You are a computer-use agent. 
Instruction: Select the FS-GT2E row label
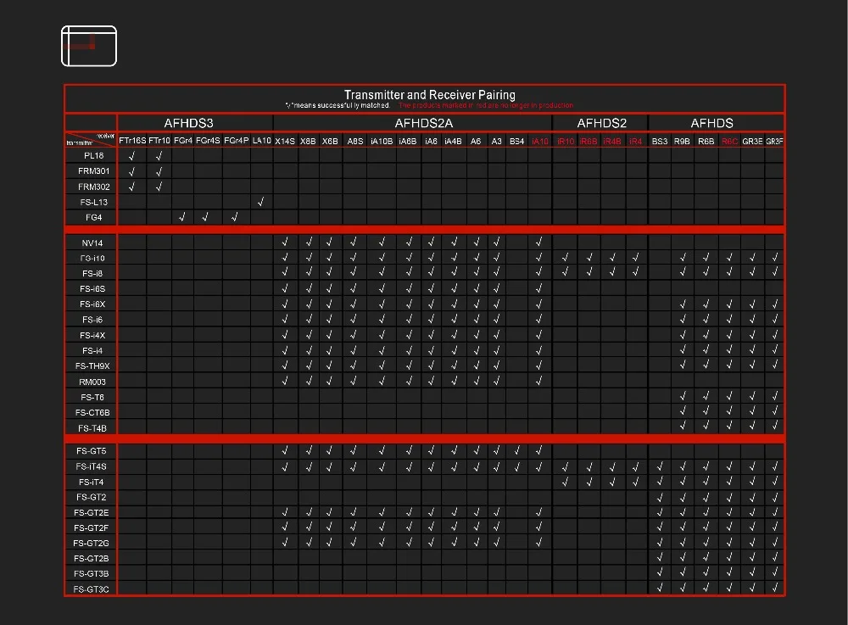click(91, 512)
